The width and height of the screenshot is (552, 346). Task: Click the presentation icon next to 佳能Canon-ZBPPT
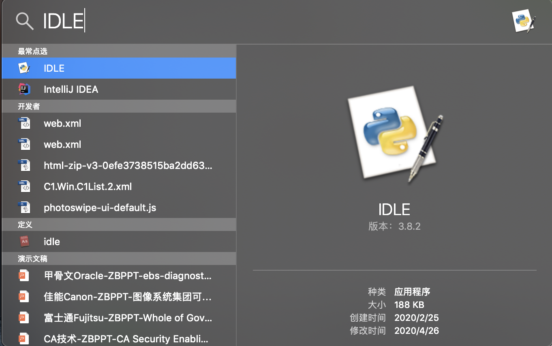pos(25,297)
